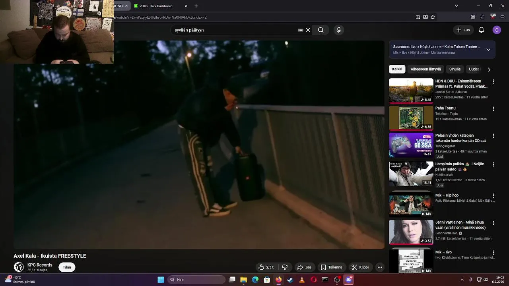The height and width of the screenshot is (286, 509).
Task: Click the Tilaa subscribe button
Action: pyautogui.click(x=67, y=267)
